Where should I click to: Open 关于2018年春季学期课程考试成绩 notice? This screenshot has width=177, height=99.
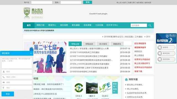point(91,60)
